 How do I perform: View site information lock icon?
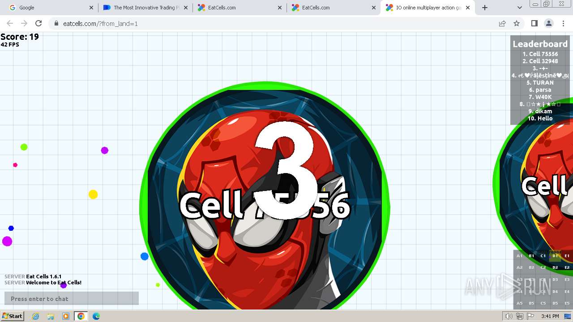[56, 24]
